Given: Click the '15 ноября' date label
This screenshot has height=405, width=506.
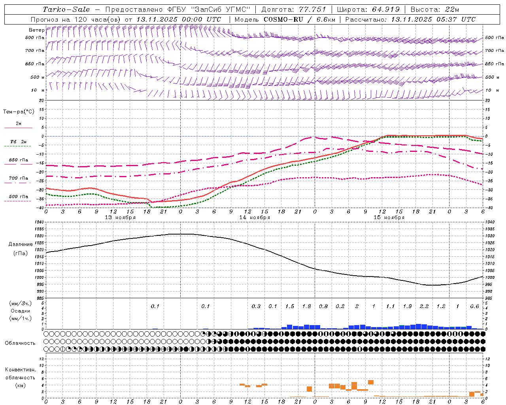Looking at the screenshot, I should click(x=389, y=218).
